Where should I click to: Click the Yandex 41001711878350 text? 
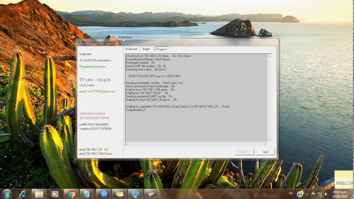click(x=95, y=129)
